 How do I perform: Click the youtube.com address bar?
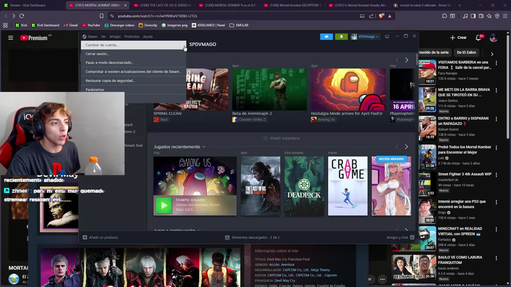coord(232,16)
